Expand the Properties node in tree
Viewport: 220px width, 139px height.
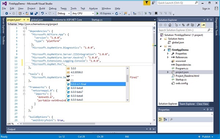168,54
